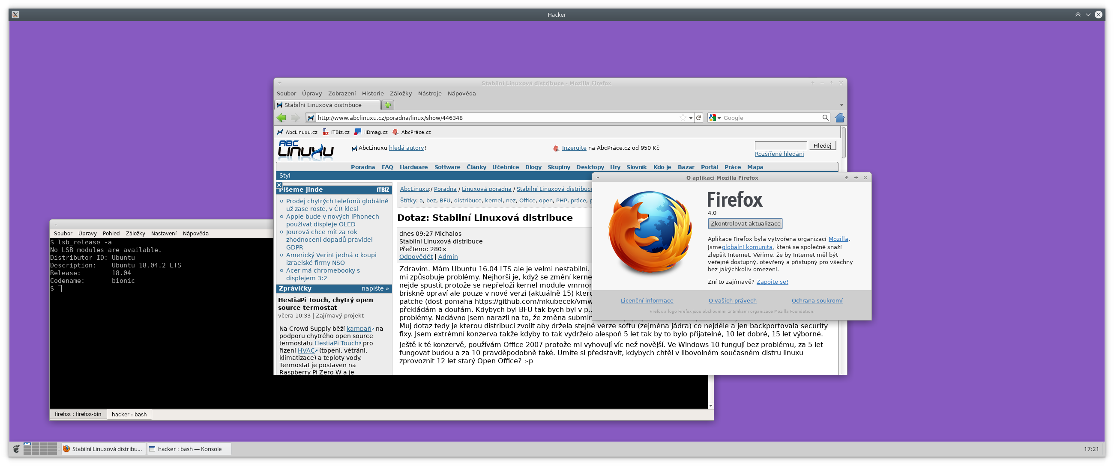Viewport: 1114px width, 466px height.
Task: Click the green Back arrow in Firefox
Action: pyautogui.click(x=281, y=118)
